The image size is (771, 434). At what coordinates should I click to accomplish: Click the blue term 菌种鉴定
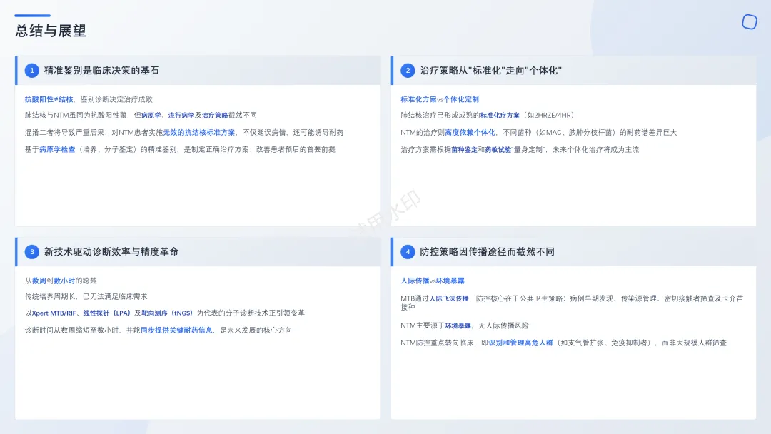[x=464, y=149]
